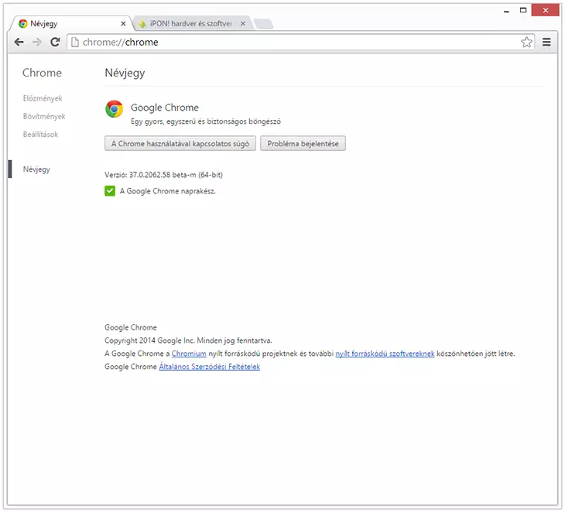Bookmark this page with the star icon
565x513 pixels.
[x=526, y=42]
